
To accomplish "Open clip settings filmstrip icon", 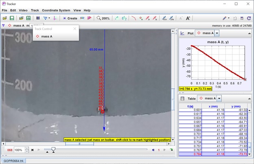I will tap(38, 18).
